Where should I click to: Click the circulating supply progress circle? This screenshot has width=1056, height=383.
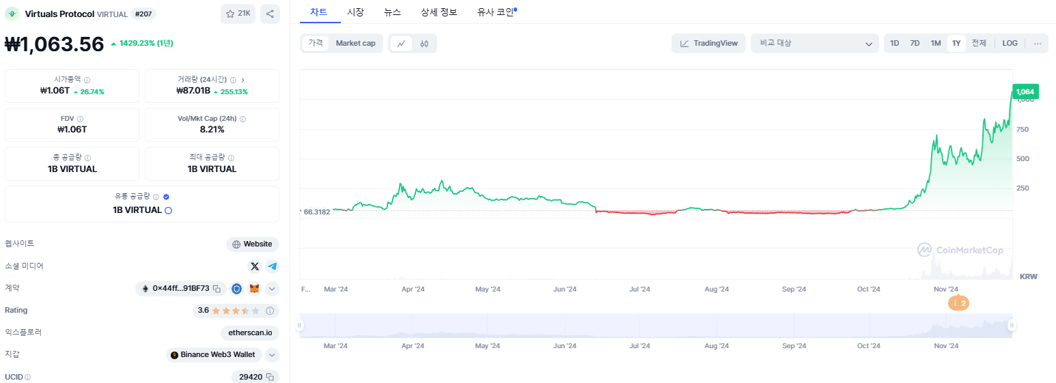coord(169,210)
